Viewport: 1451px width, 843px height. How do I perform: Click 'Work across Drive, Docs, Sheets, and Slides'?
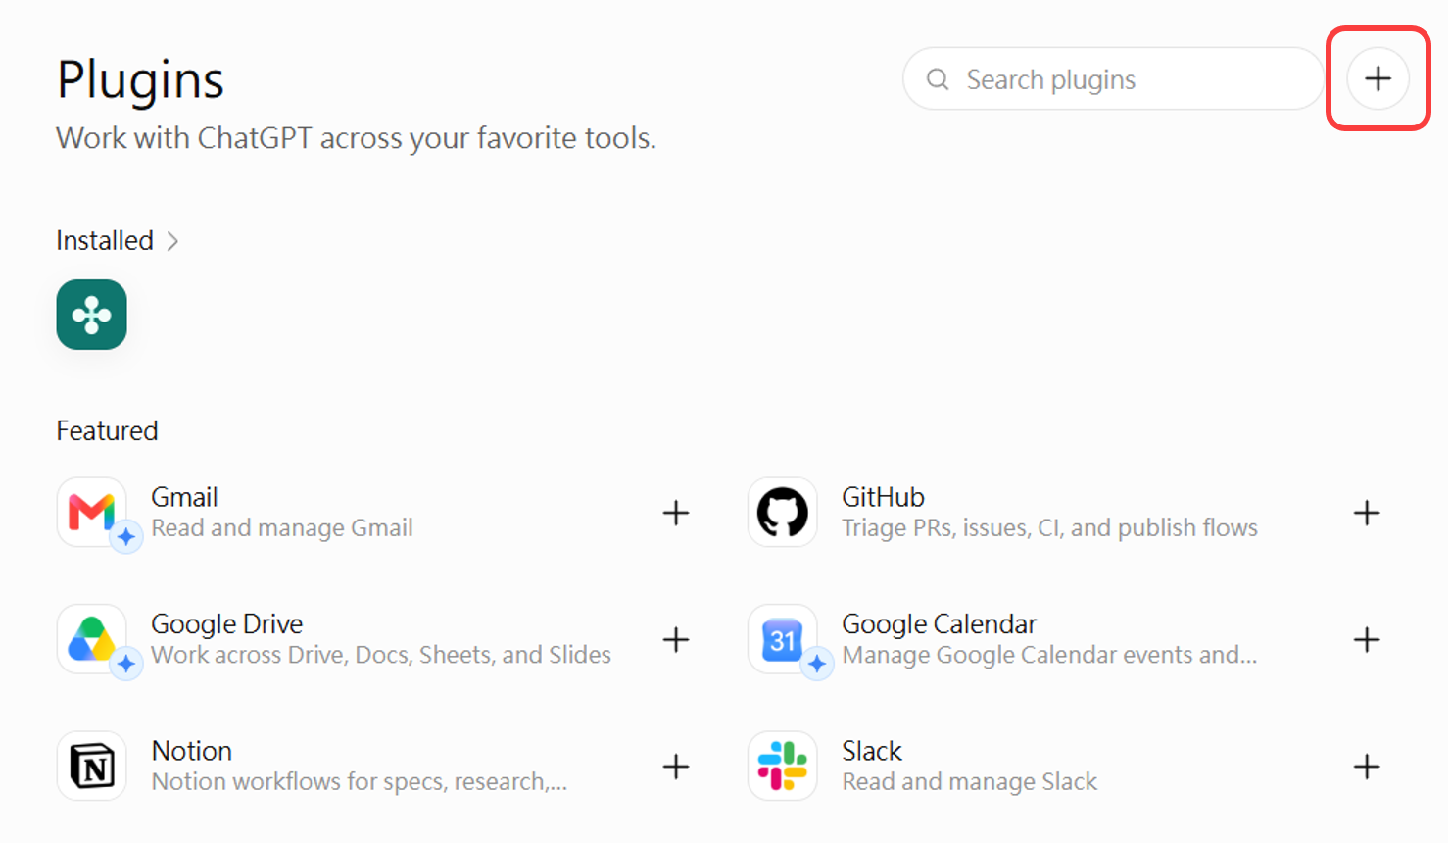[x=381, y=655]
